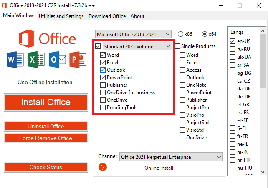The width and height of the screenshot is (268, 188).
Task: Uncheck the Outlook checkbox in Standard 2021
Action: click(x=103, y=70)
